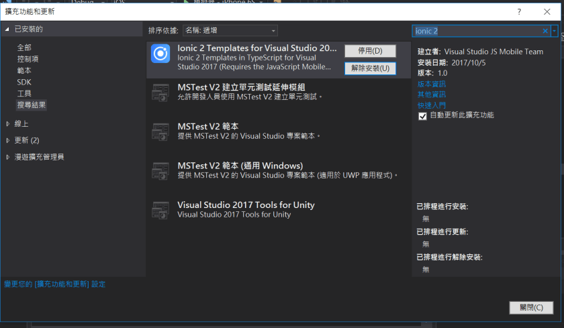Select the SDK category
Image resolution: width=564 pixels, height=328 pixels.
click(x=24, y=82)
